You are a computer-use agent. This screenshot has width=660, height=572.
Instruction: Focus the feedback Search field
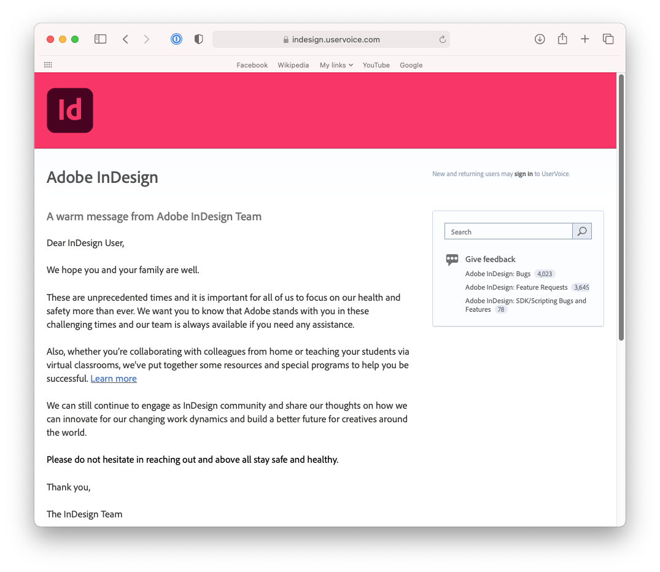pos(508,231)
